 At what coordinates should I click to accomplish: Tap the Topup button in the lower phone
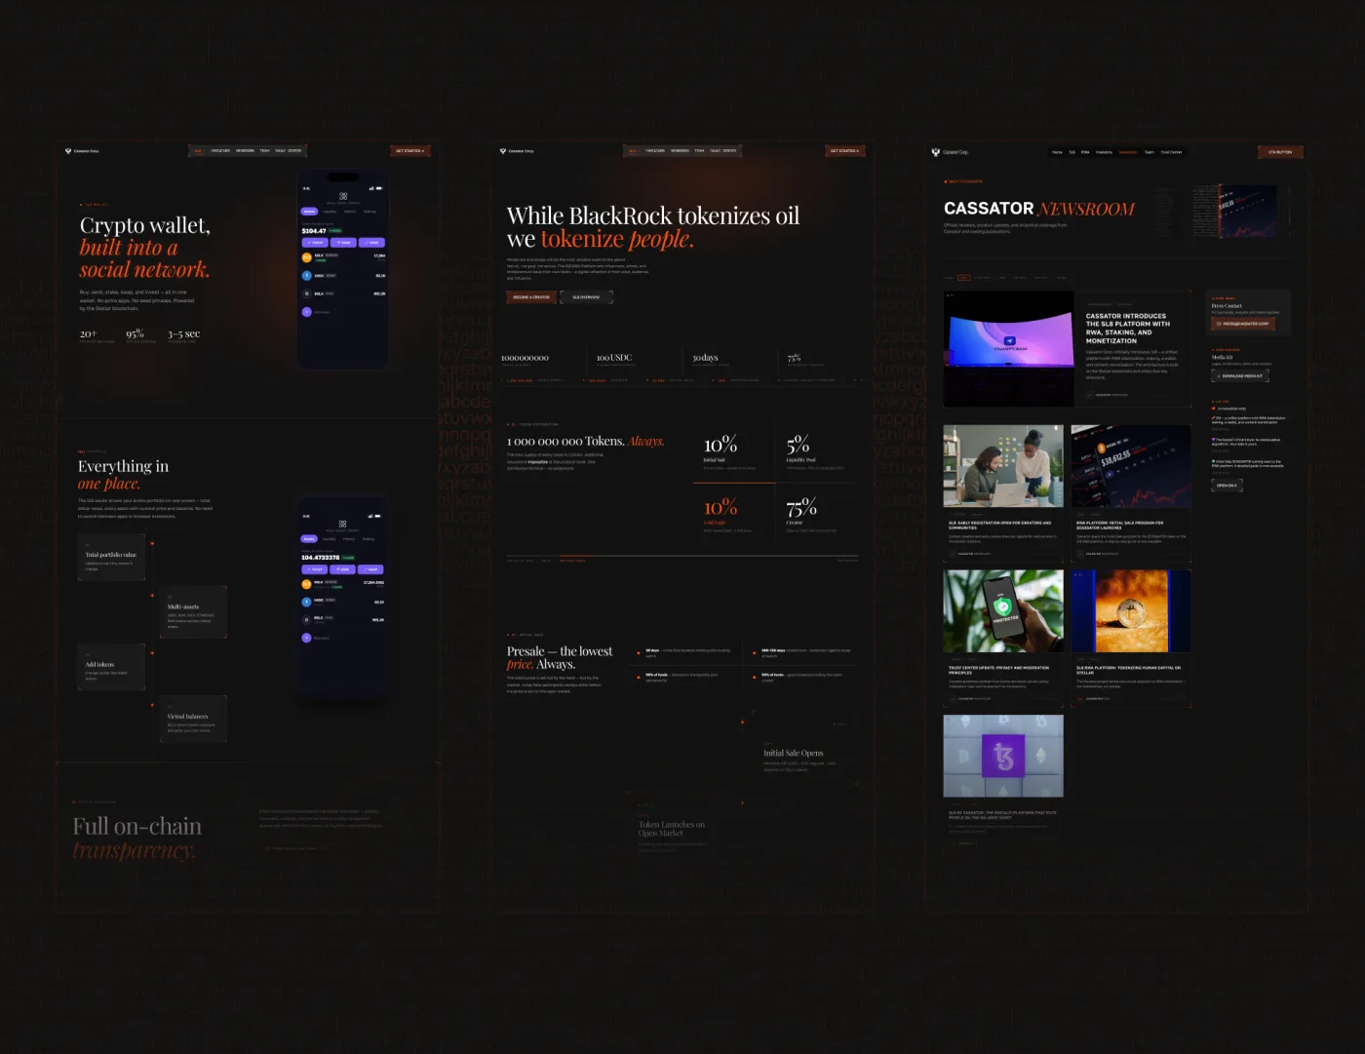pyautogui.click(x=315, y=569)
